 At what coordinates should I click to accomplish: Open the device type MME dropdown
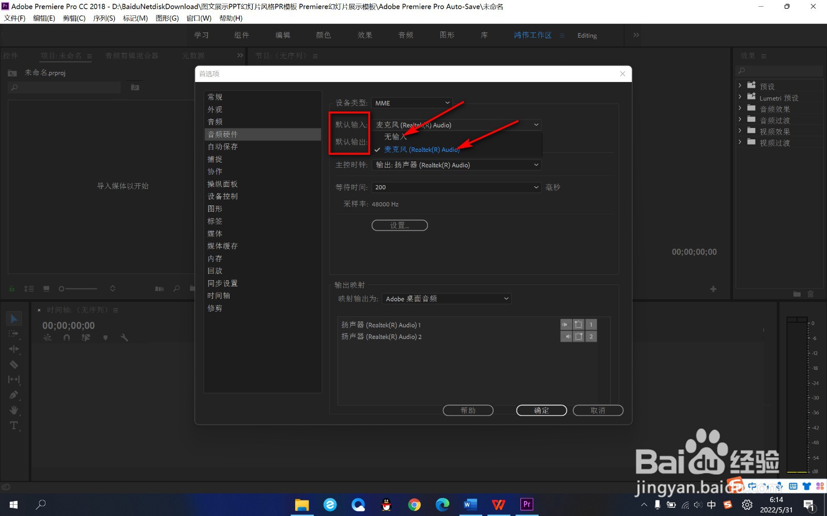(412, 103)
